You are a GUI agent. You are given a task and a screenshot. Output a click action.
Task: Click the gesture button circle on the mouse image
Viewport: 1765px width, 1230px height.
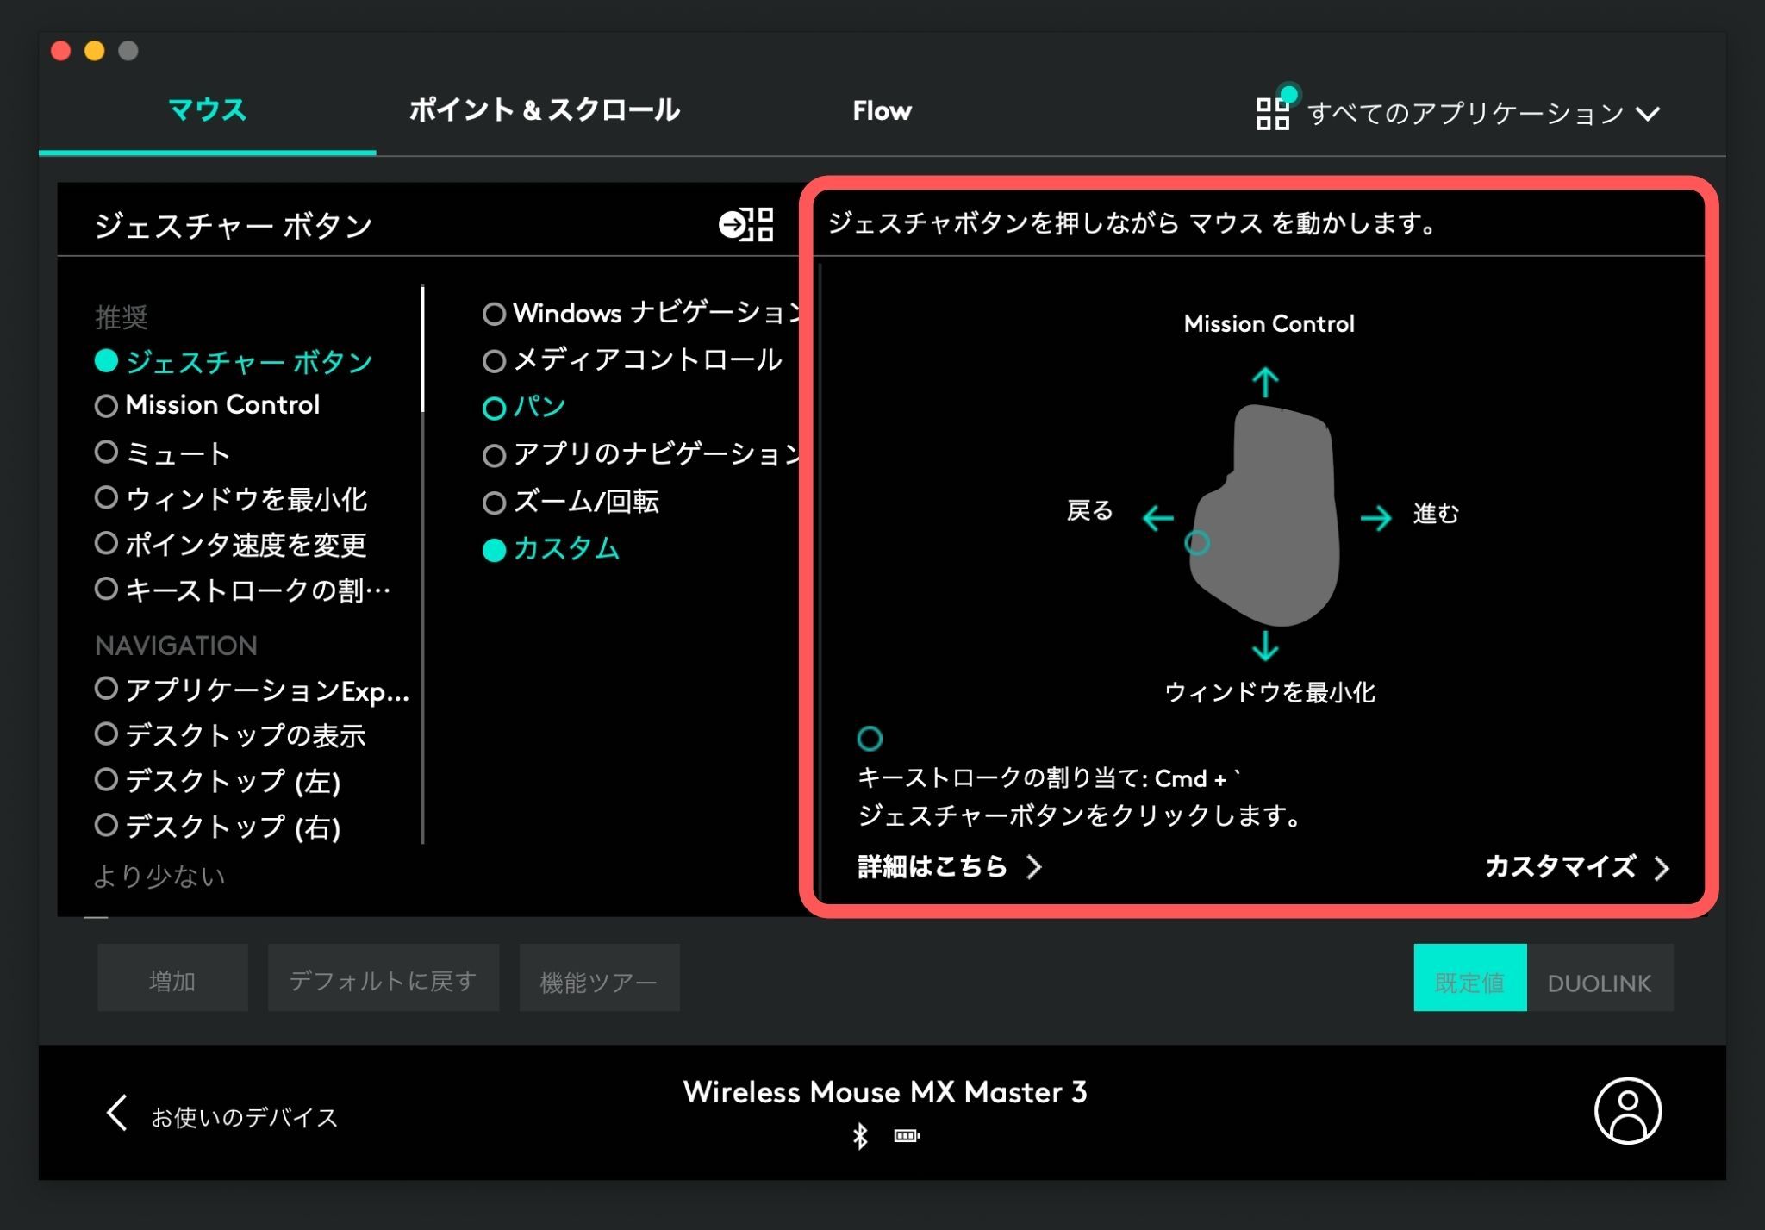(1197, 542)
